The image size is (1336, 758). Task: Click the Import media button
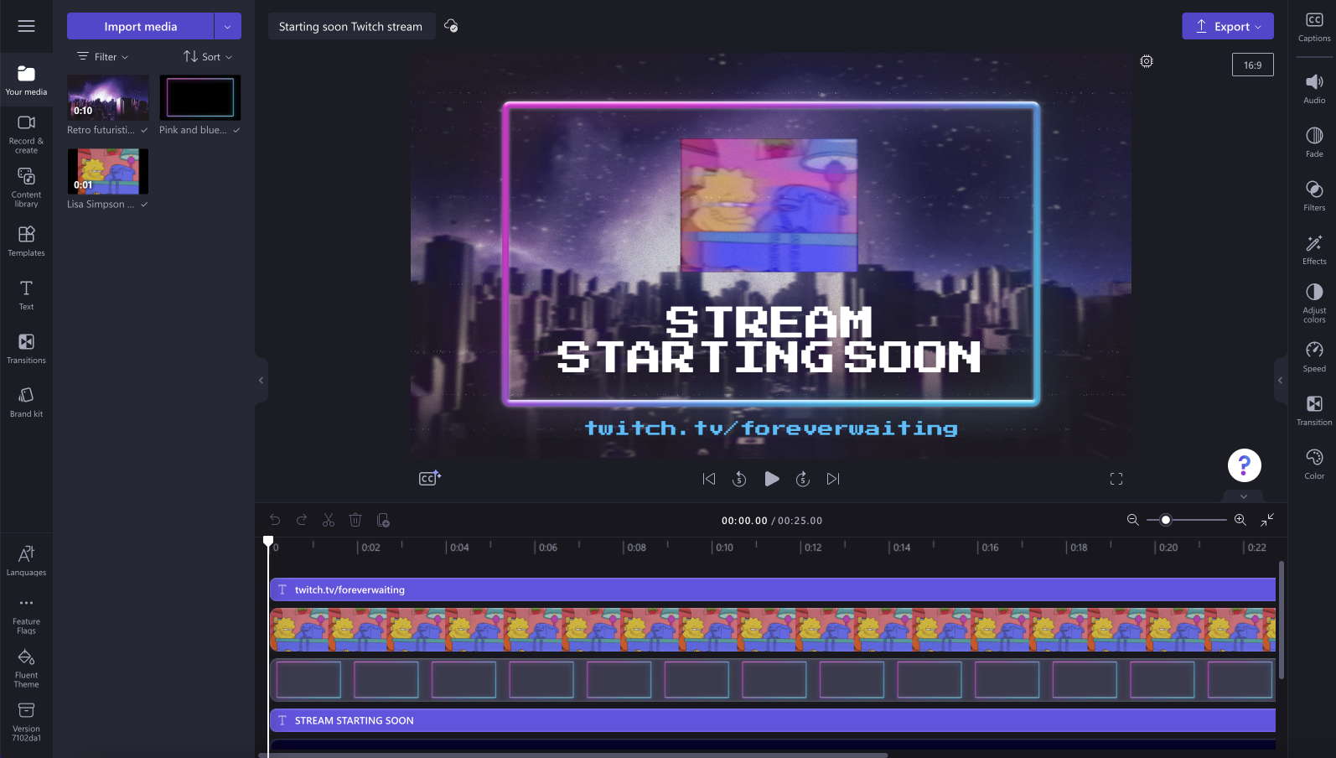(x=140, y=26)
